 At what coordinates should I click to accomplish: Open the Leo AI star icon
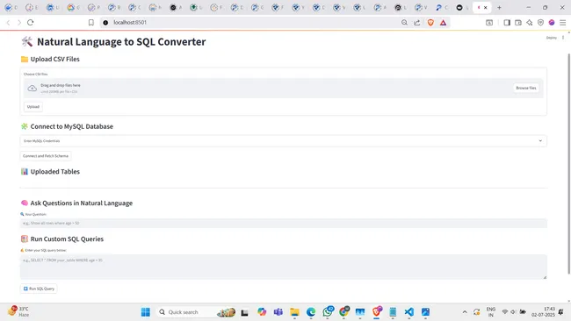coord(529,23)
